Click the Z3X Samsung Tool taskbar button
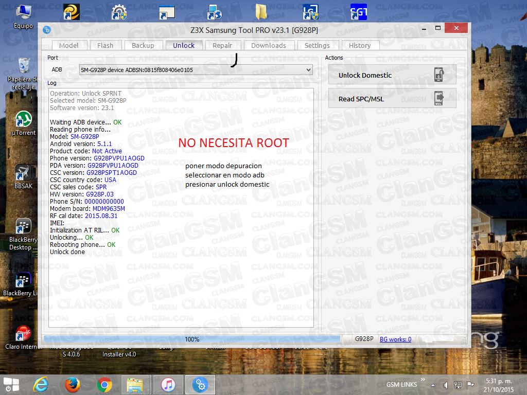The image size is (527, 395). tap(200, 385)
